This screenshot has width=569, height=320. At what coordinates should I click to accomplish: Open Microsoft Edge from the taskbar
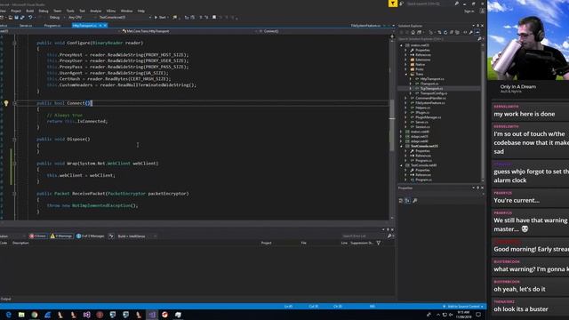click(8, 315)
